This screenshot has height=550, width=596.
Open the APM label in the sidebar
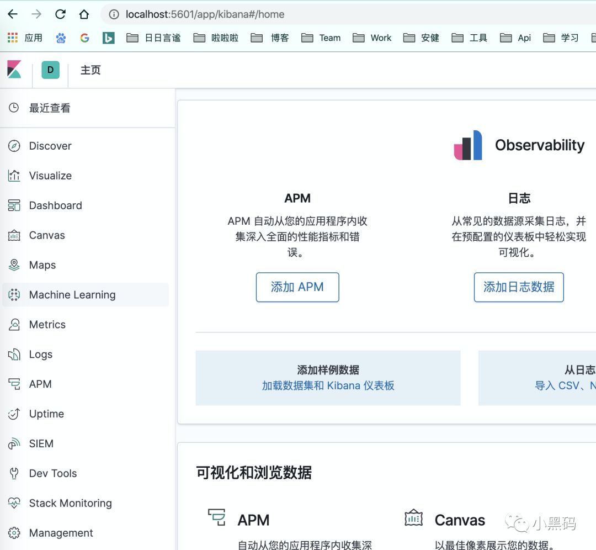tap(40, 384)
